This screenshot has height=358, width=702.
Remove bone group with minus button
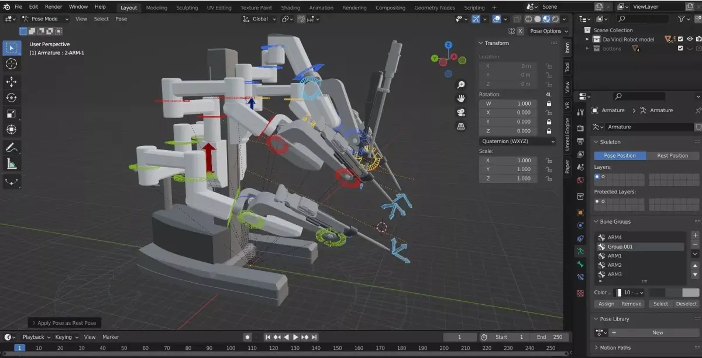pos(695,244)
